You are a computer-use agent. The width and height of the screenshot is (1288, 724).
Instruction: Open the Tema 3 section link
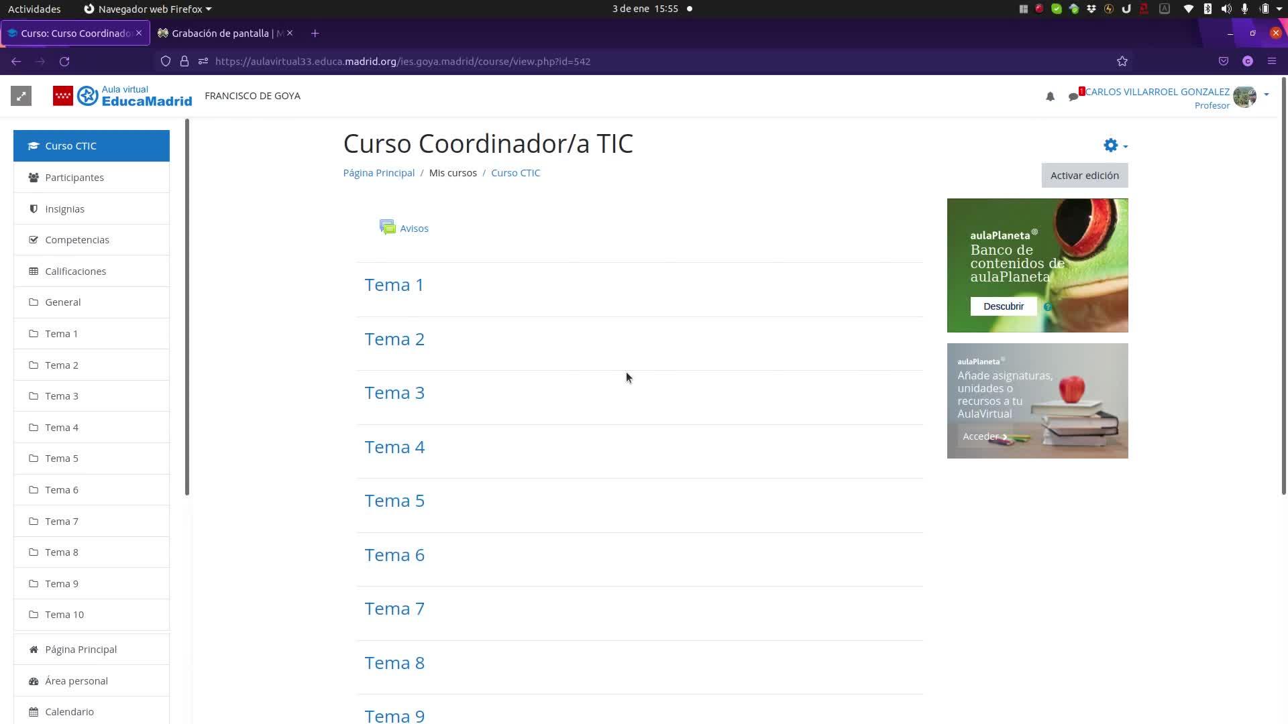[x=394, y=393]
